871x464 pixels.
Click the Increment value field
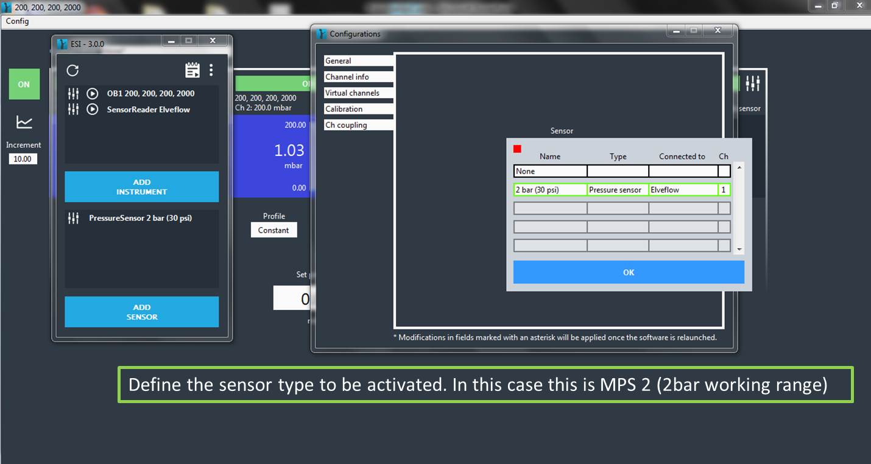(23, 159)
